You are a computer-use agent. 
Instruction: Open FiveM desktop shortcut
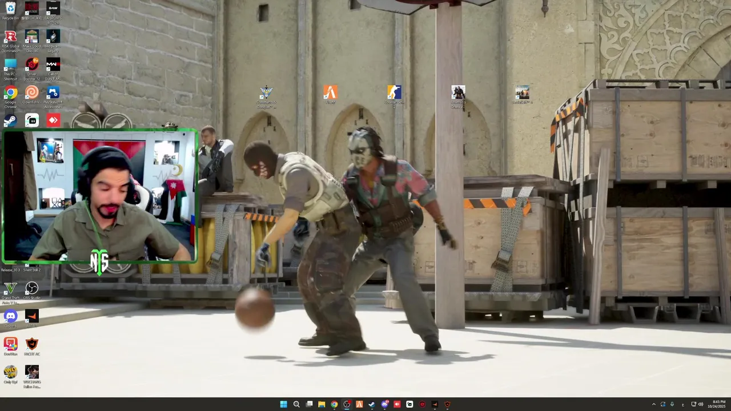330,94
